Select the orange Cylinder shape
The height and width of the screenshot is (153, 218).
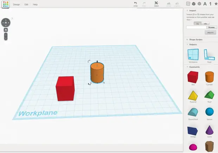[x=209, y=77]
